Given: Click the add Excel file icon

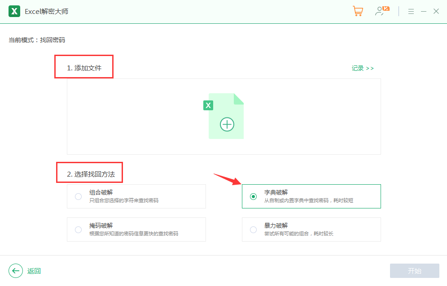Looking at the screenshot, I should point(223,116).
